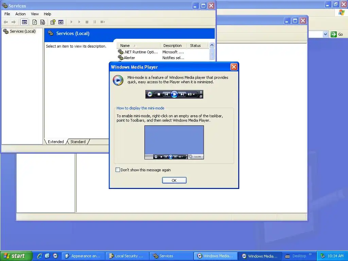Expand the Desktop toolbar chevron
Image resolution: width=348 pixels, height=261 pixels.
[310, 254]
